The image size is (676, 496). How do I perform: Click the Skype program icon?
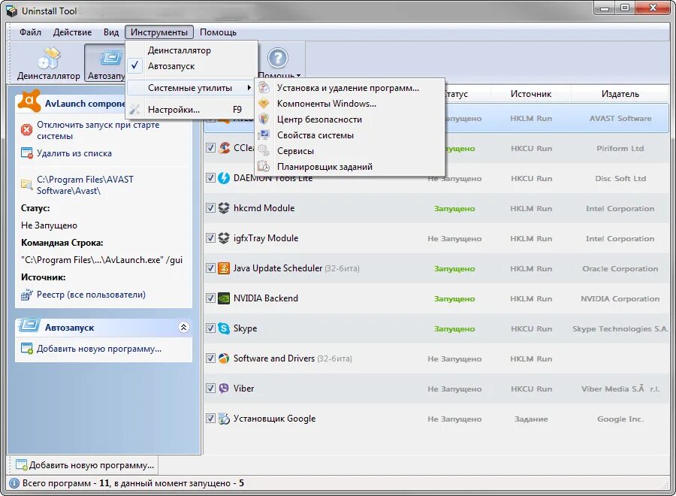click(x=224, y=328)
